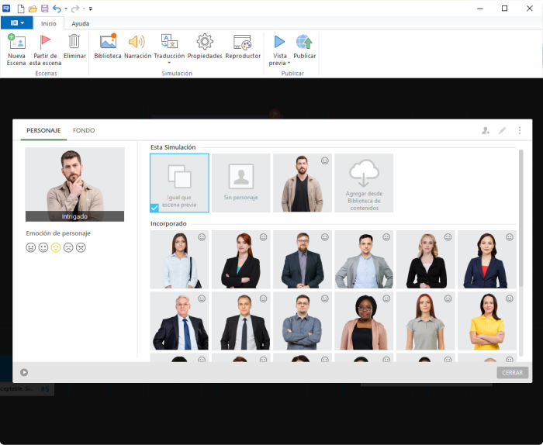Open the Ayuda ribbon tab
The width and height of the screenshot is (543, 445).
(x=80, y=23)
